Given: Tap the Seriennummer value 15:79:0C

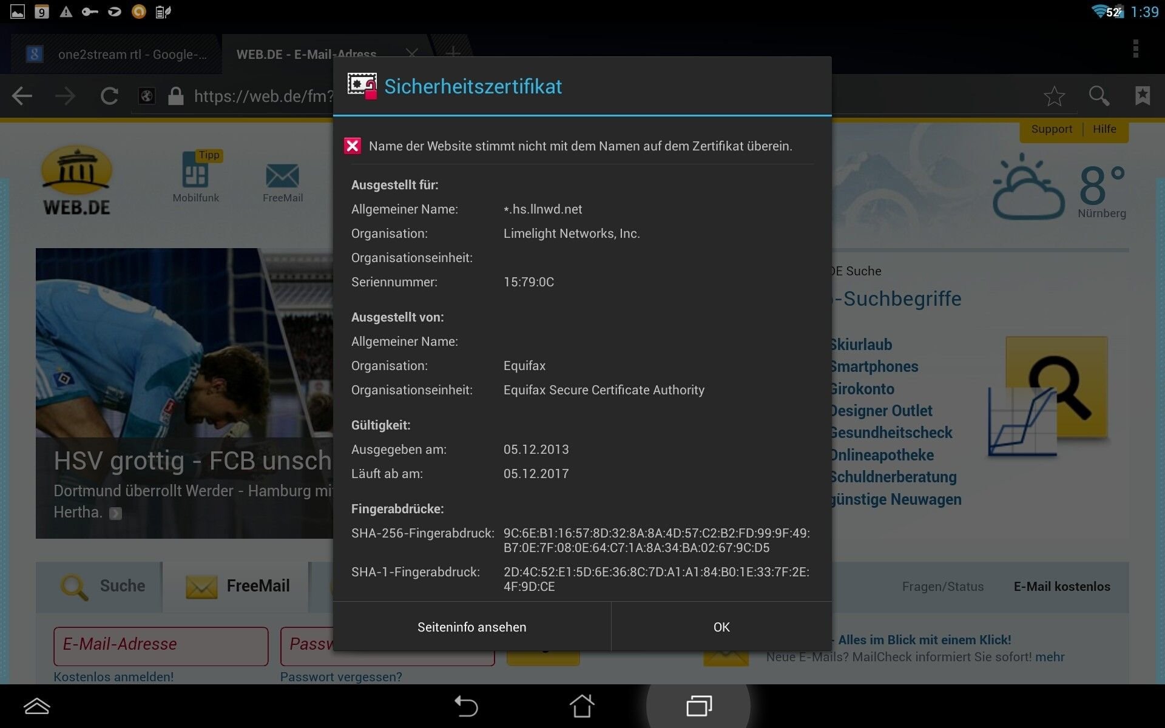Looking at the screenshot, I should click(x=528, y=282).
